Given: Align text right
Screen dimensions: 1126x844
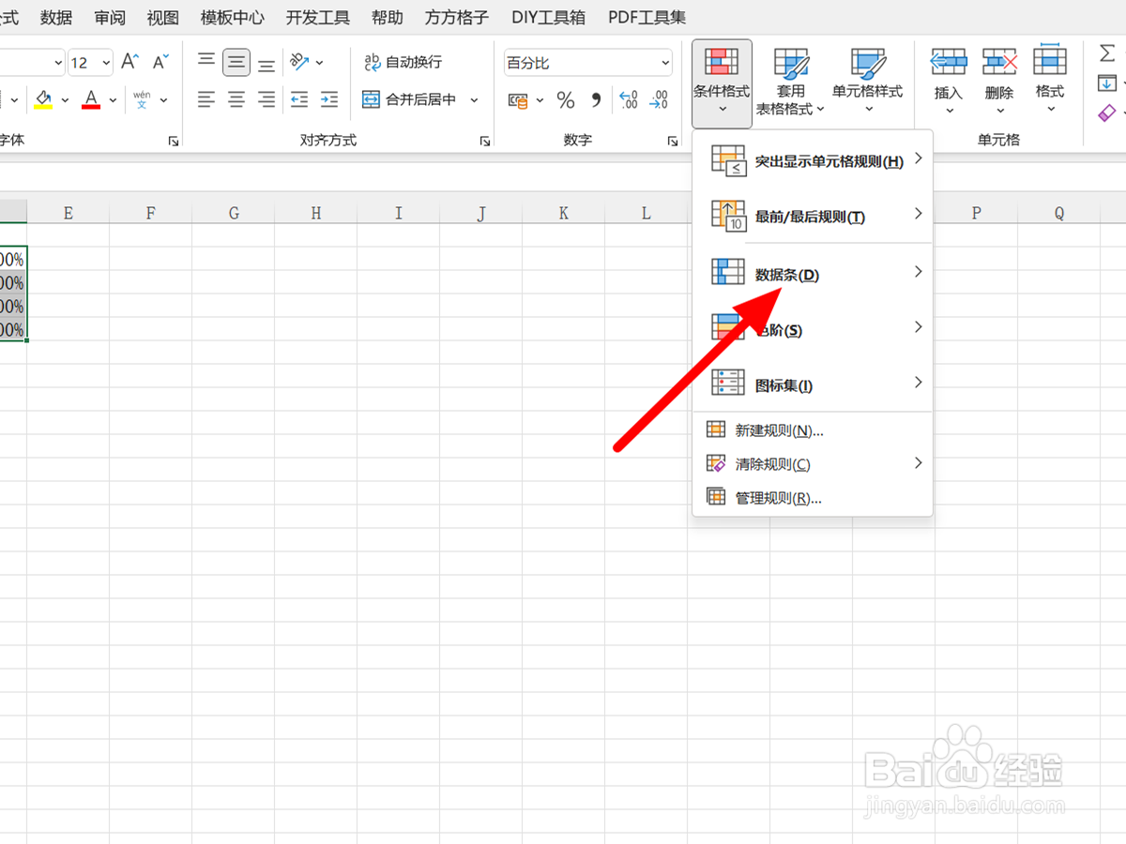Looking at the screenshot, I should (x=266, y=98).
